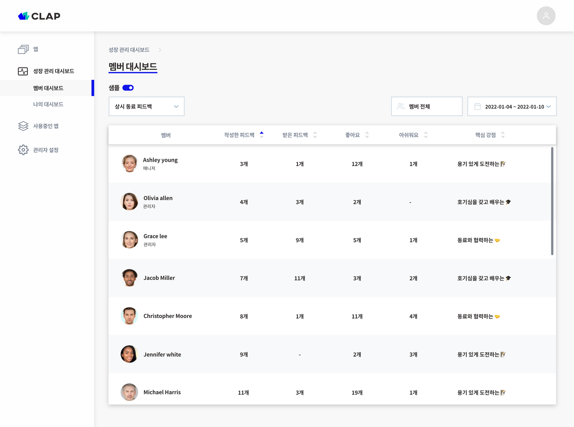
Task: Click the 성장 관리 대시보드 pulse icon
Action: [23, 71]
